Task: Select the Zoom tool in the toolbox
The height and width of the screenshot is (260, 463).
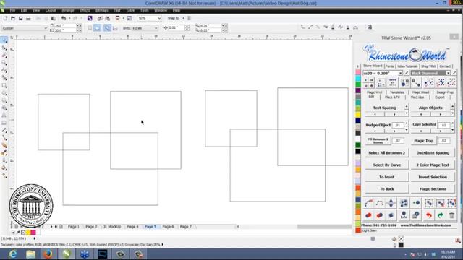Action: click(x=4, y=63)
